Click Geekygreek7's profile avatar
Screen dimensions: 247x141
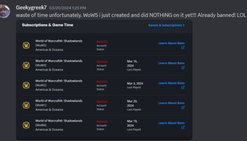(x=5, y=10)
